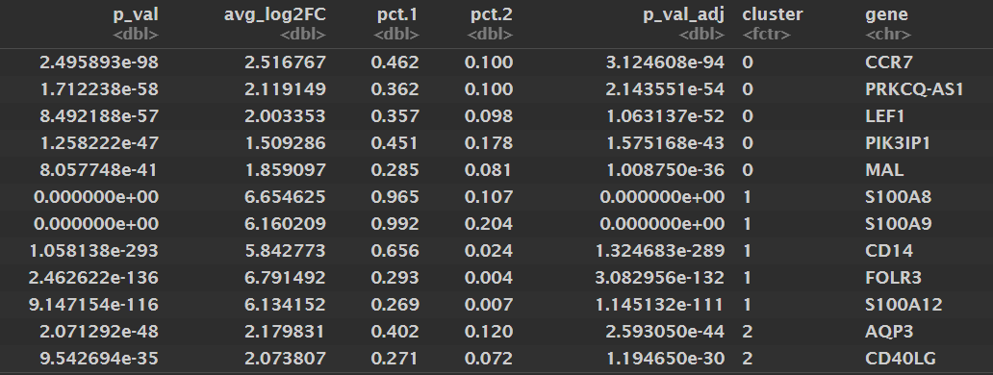Image resolution: width=993 pixels, height=375 pixels.
Task: Click p_val_adj value 2.143551e-54
Action: 665,89
